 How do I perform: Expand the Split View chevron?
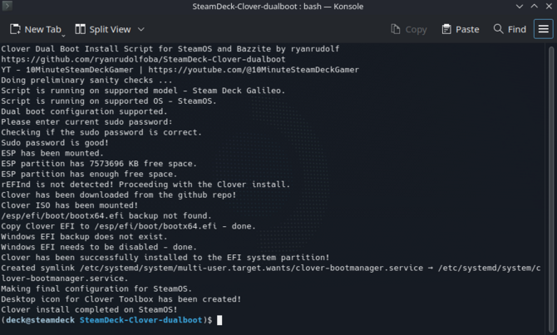pos(141,29)
